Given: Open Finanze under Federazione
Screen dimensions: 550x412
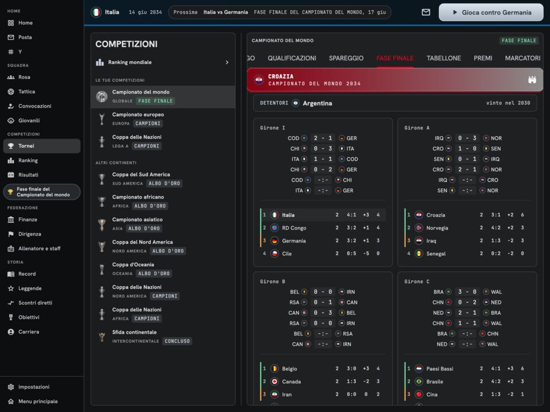Looking at the screenshot, I should [42, 220].
